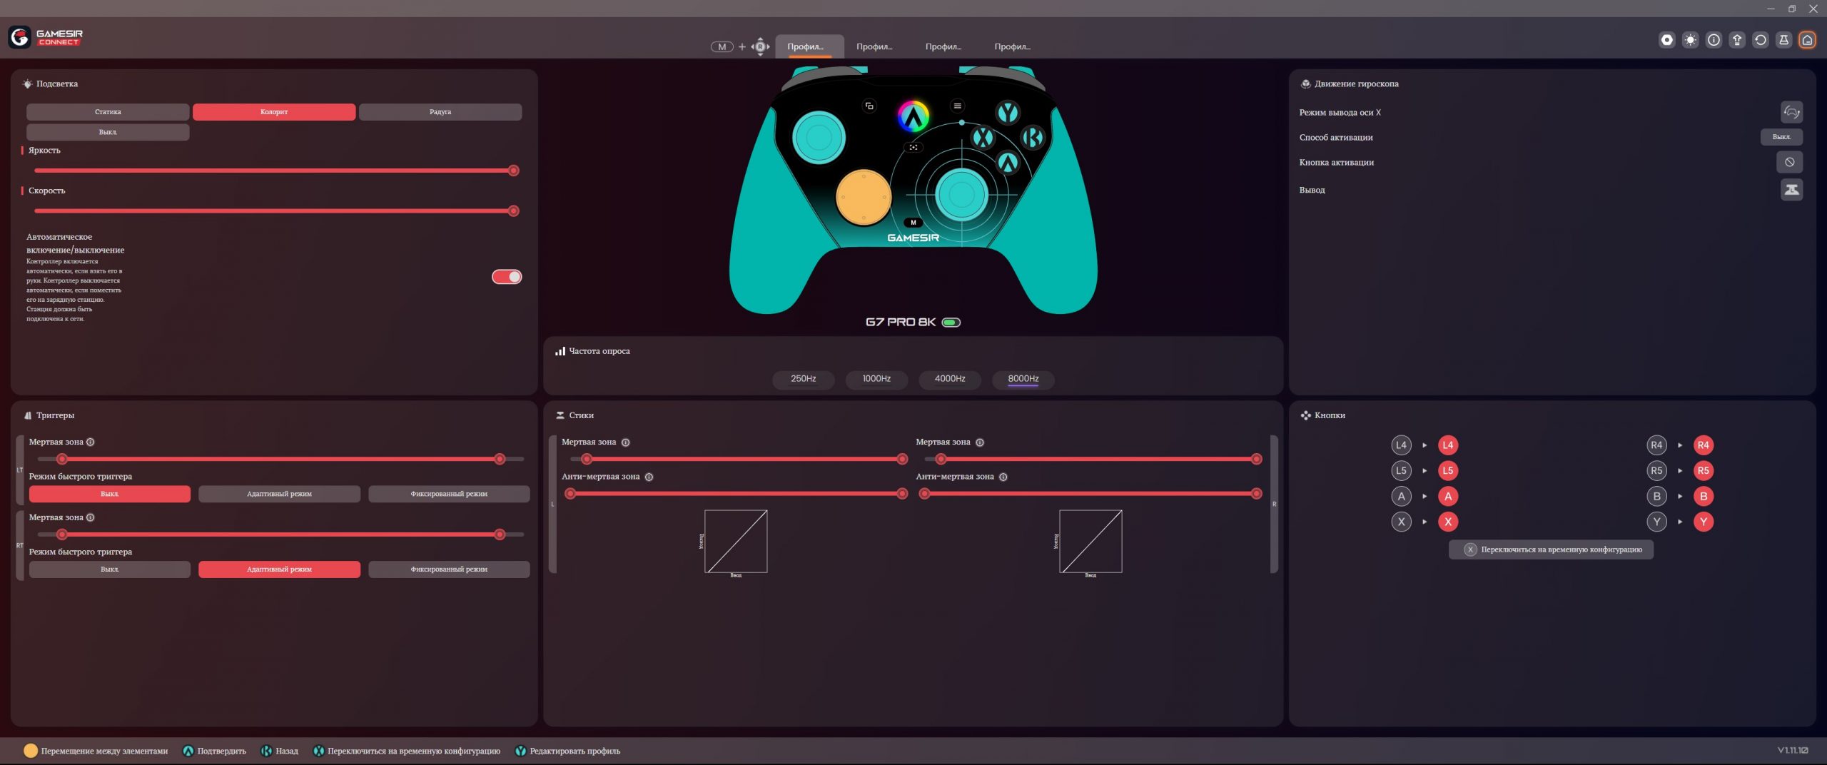The image size is (1827, 765).
Task: Open the Способ активации Выкл. selector
Action: [1781, 137]
